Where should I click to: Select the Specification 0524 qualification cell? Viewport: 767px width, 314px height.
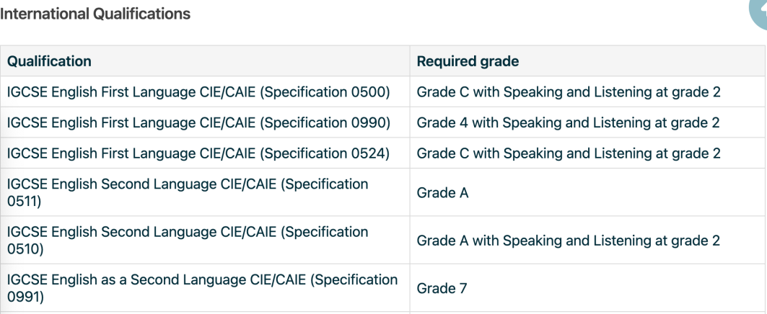coord(205,153)
